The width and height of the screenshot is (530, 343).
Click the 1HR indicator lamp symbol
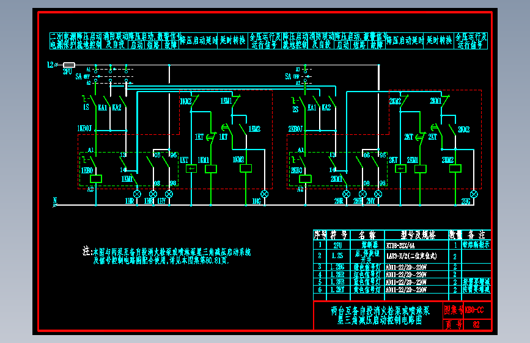coord(137,194)
